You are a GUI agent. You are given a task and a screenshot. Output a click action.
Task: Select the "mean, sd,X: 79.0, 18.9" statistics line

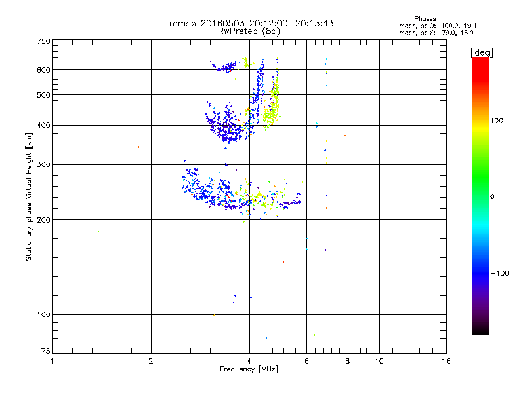[436, 33]
